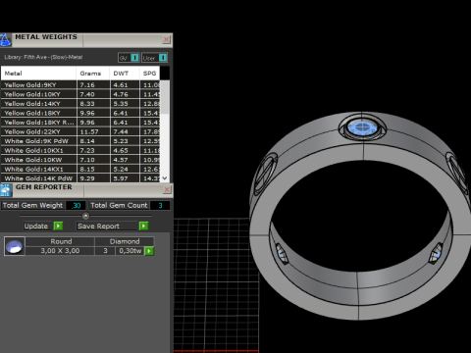Screen dimensions: 471x353
Task: Click the round diamond gem thumbnail
Action: [x=15, y=246]
